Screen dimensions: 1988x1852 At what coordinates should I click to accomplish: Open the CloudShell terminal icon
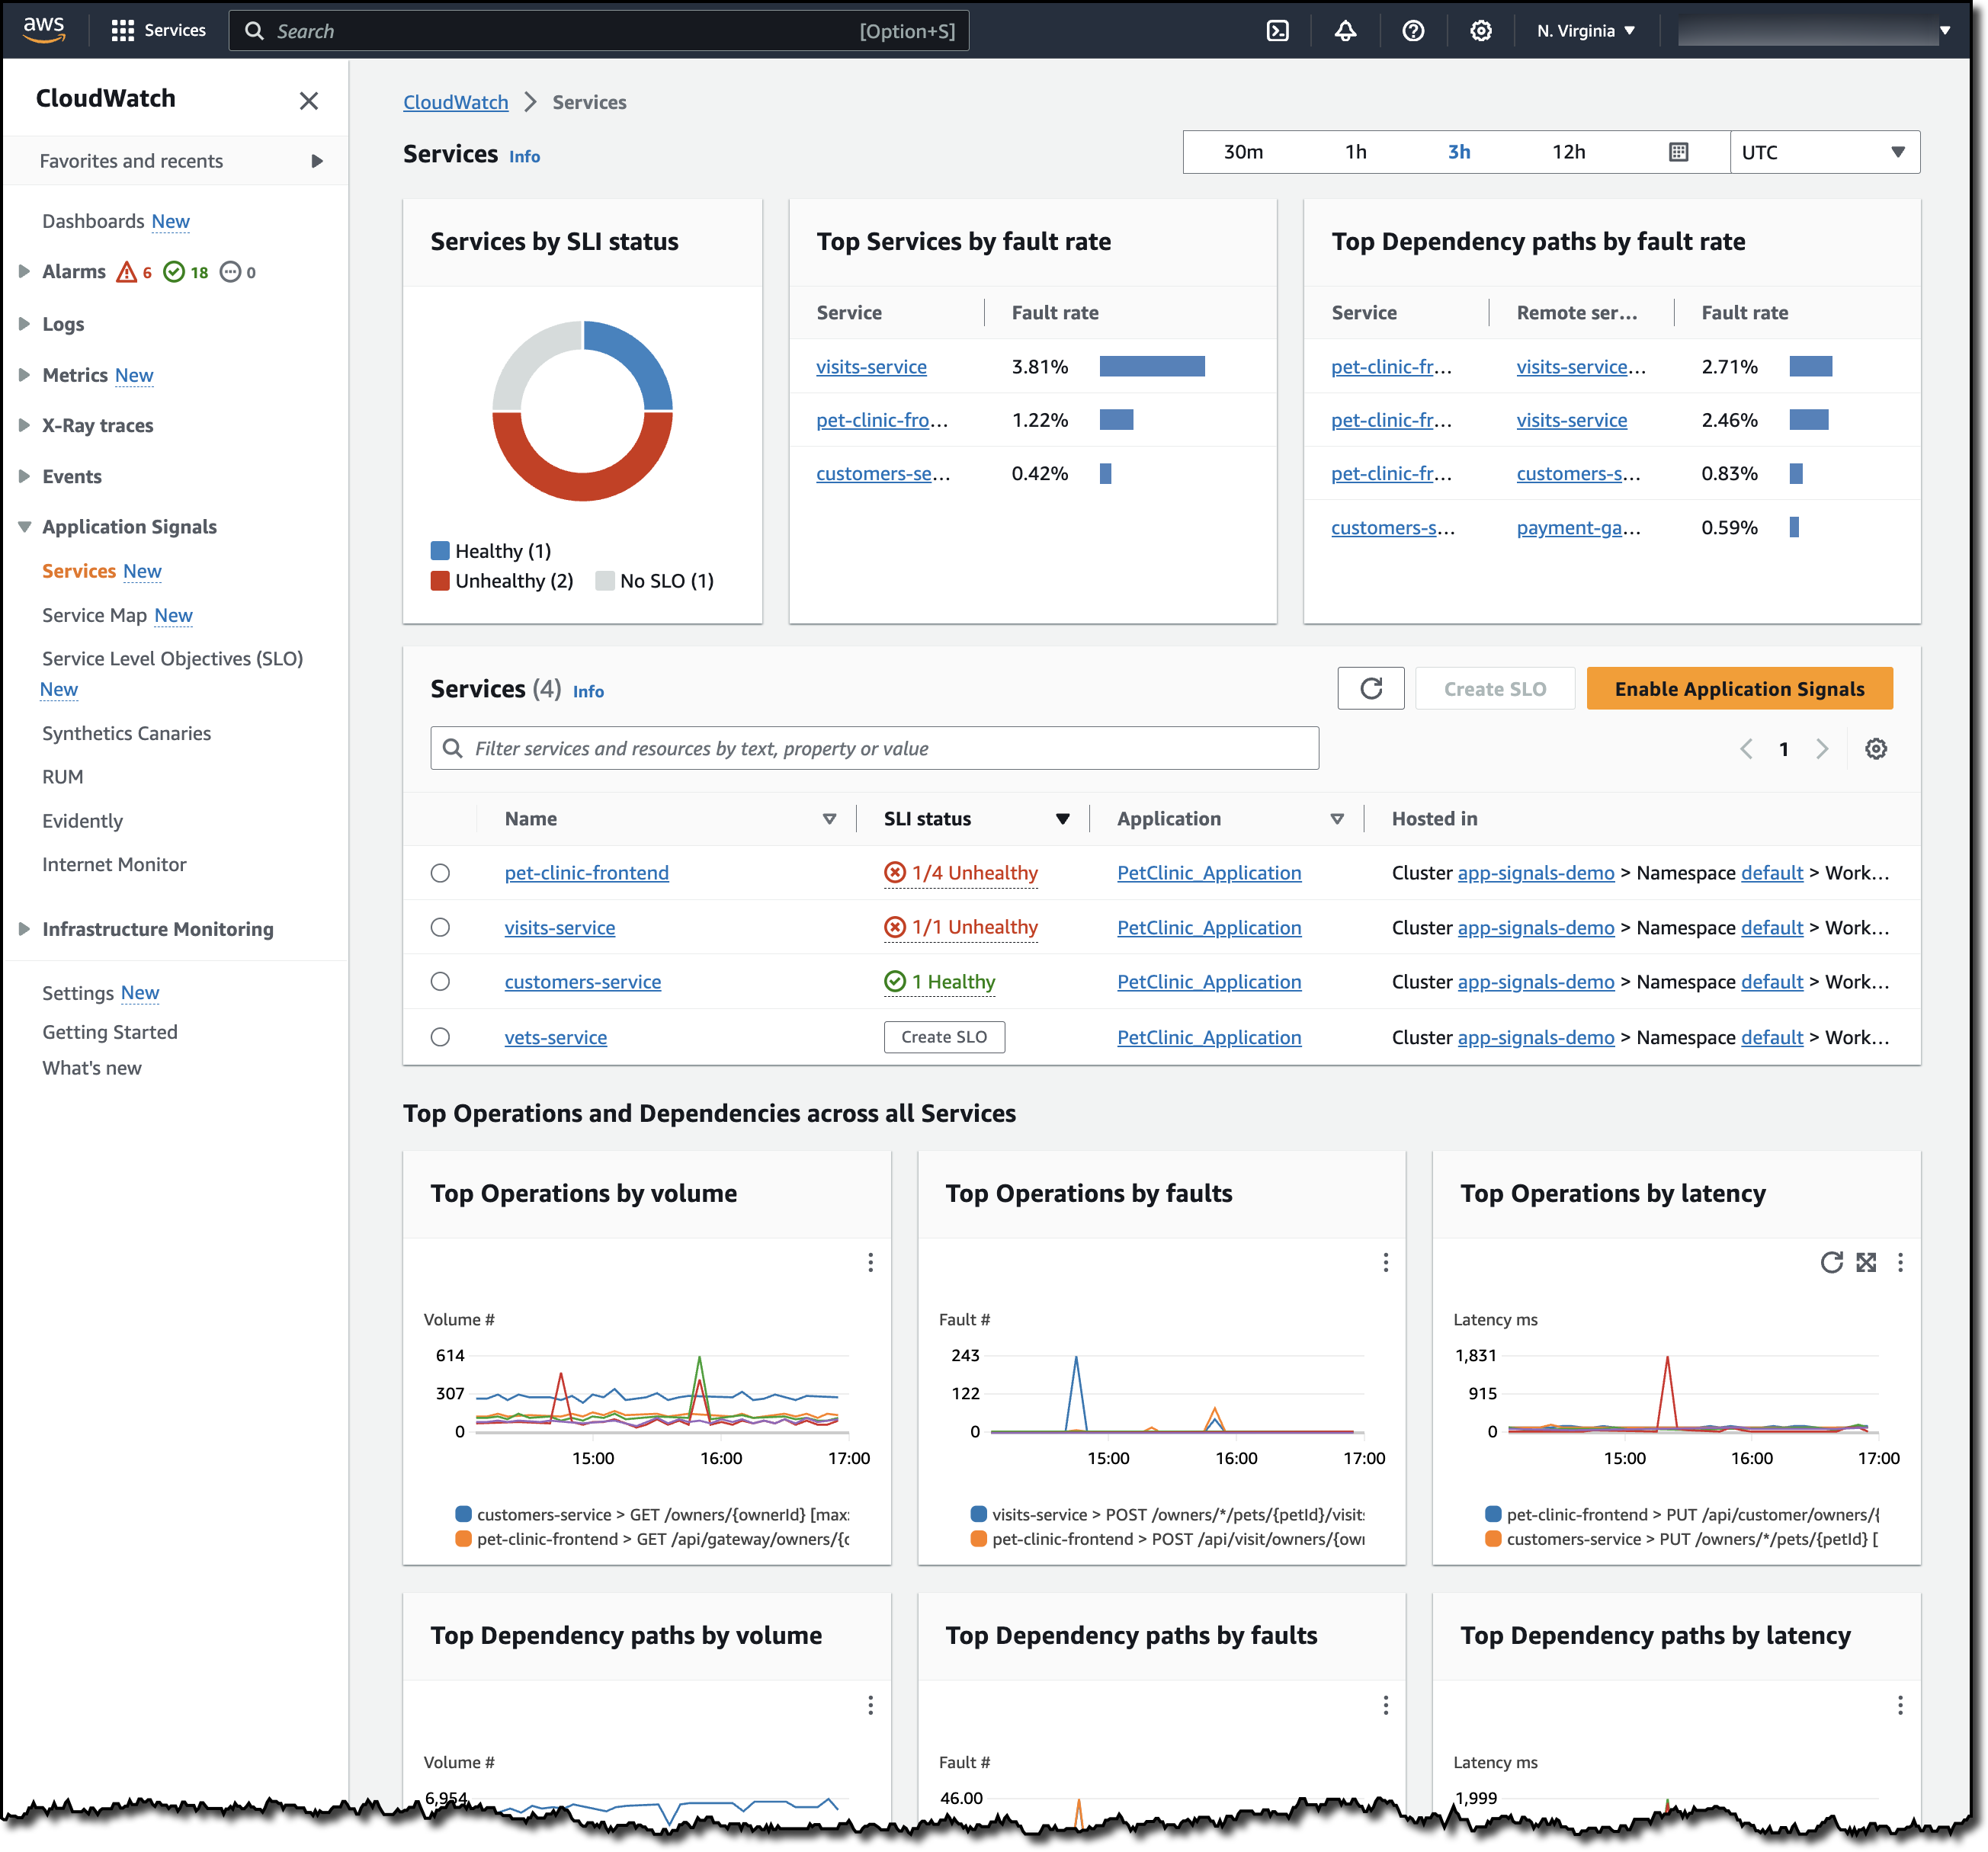click(x=1277, y=30)
